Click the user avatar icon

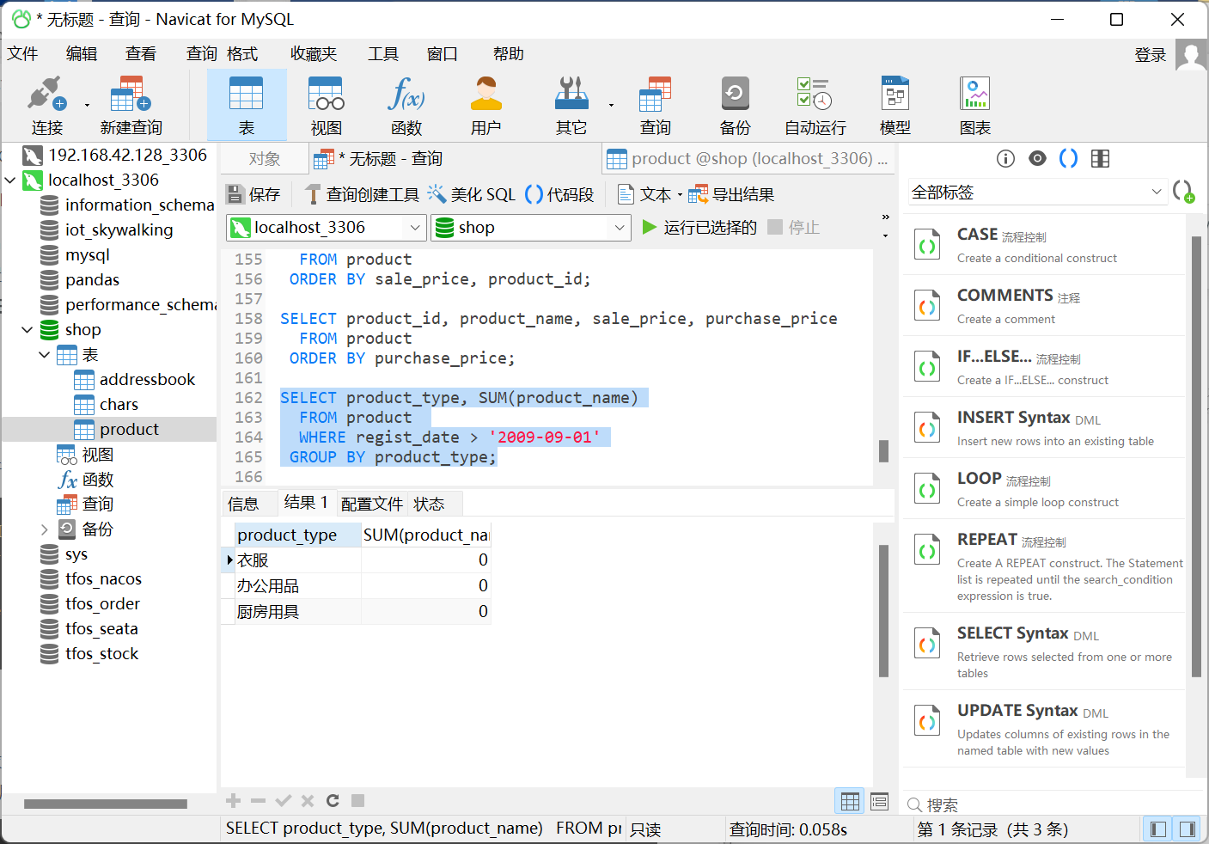[x=1191, y=54]
